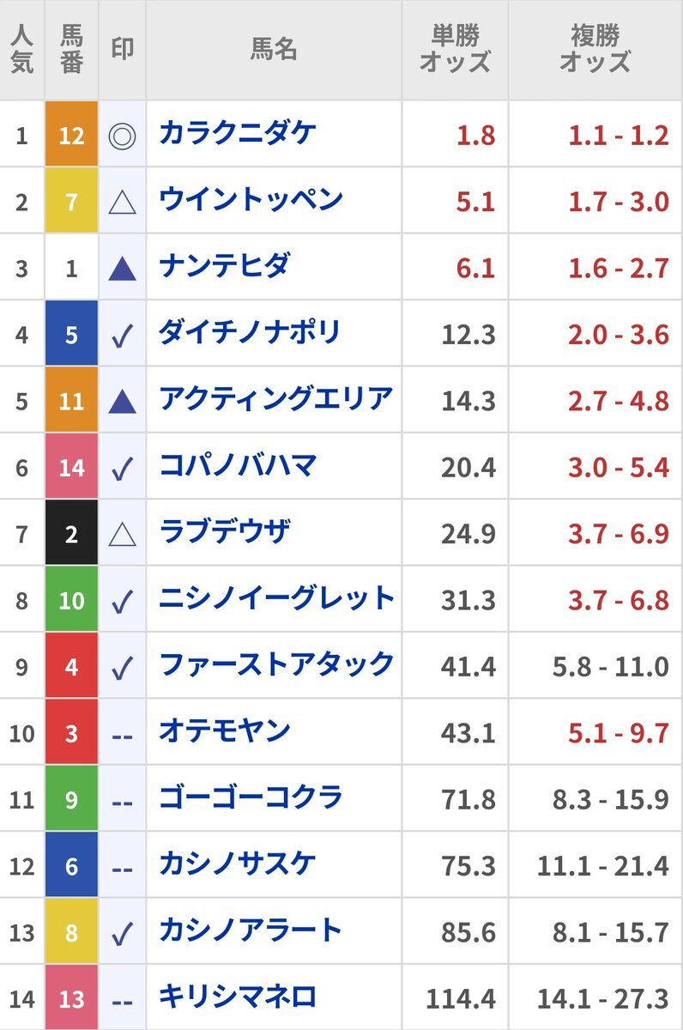Click the check mark beside カシノアラート
This screenshot has height=1030, width=683.
coord(123,932)
